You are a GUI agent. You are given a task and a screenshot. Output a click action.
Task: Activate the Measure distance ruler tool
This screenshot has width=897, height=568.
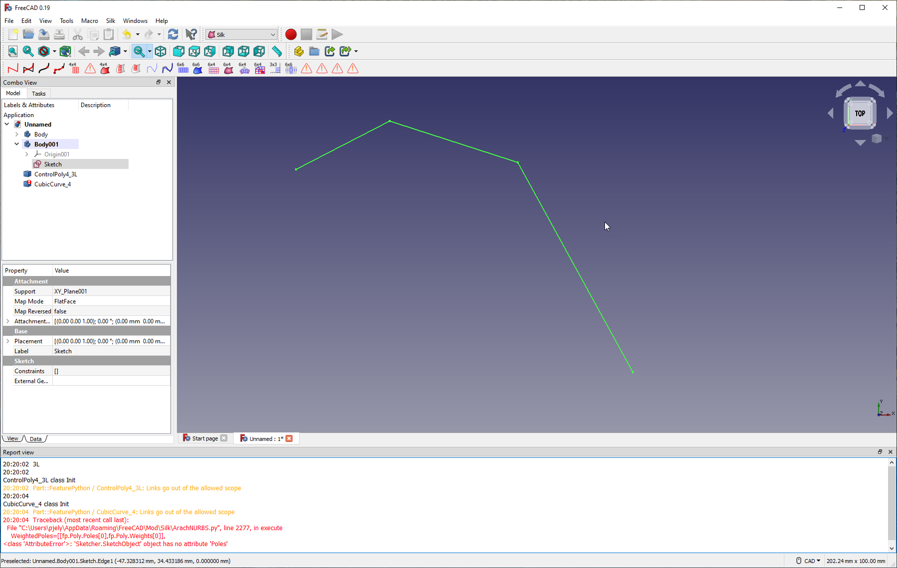[x=277, y=51]
